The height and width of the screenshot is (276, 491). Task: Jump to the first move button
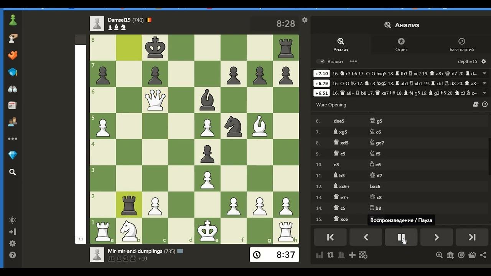(330, 237)
